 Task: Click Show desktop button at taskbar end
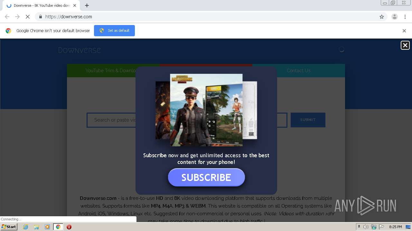tap(408, 227)
